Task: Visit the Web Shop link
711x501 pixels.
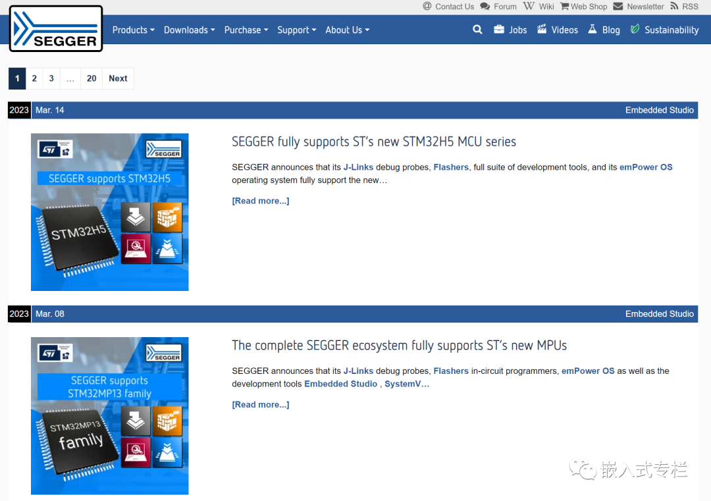Action: 589,7
